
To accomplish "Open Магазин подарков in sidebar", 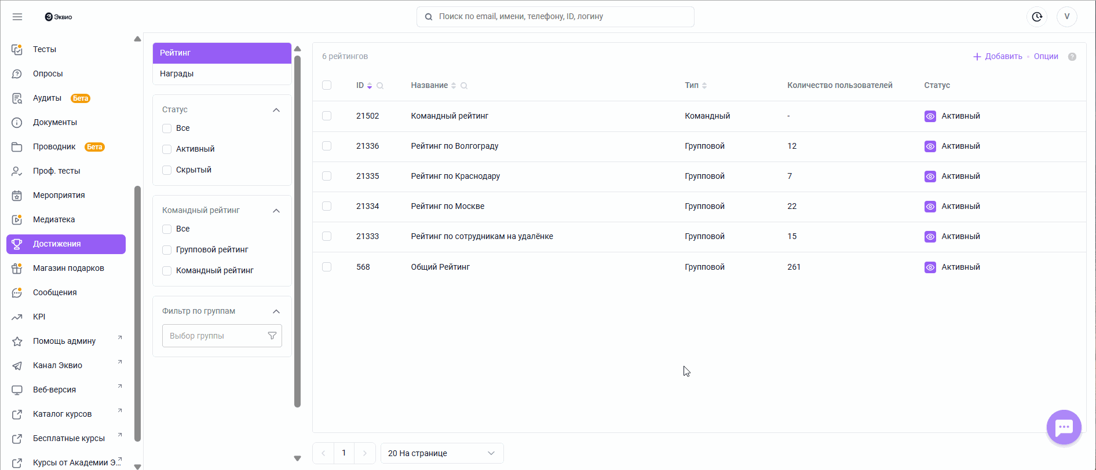I will (x=68, y=268).
